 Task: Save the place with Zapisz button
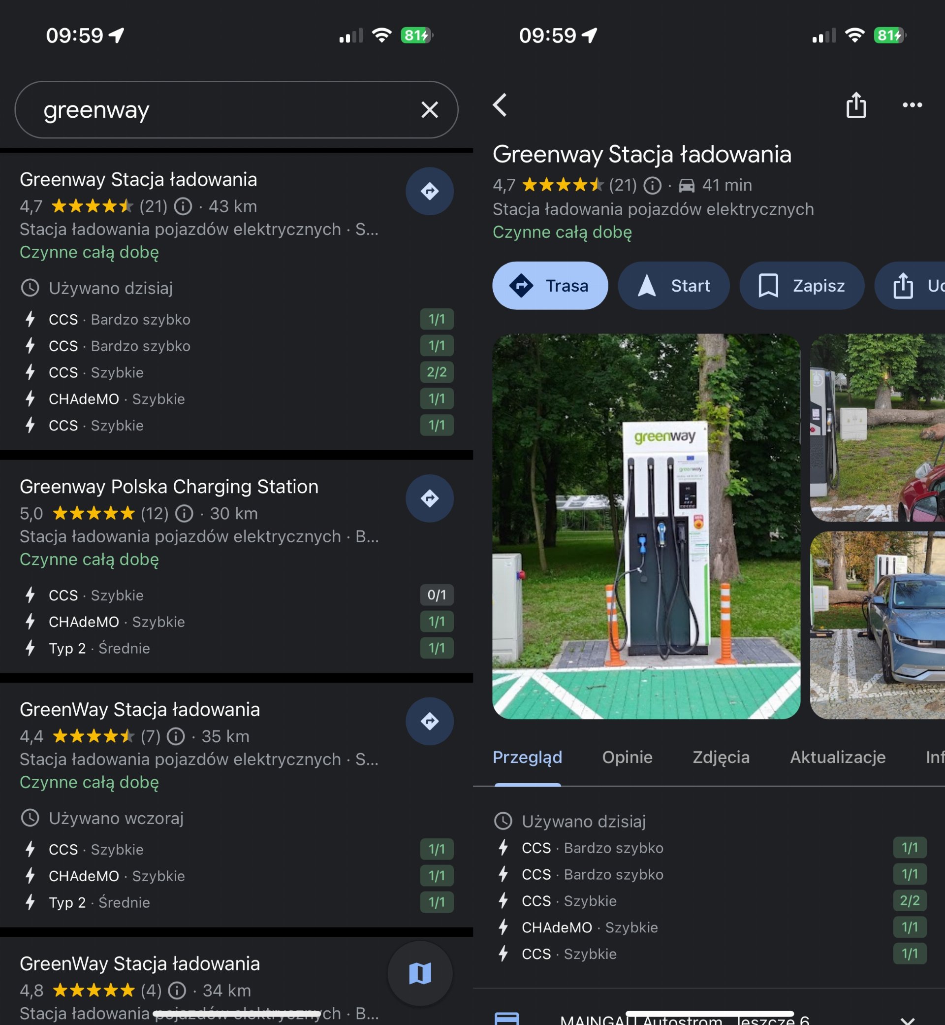click(x=802, y=286)
